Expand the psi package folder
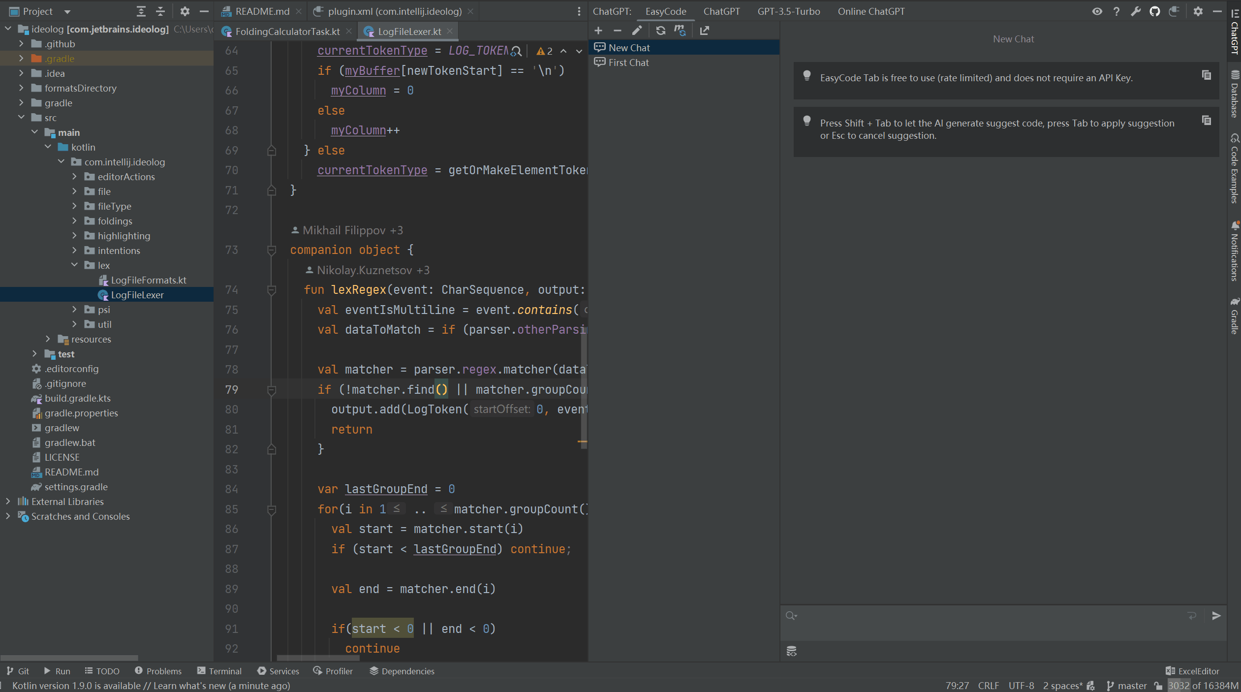Viewport: 1241px width, 692px height. coord(75,310)
